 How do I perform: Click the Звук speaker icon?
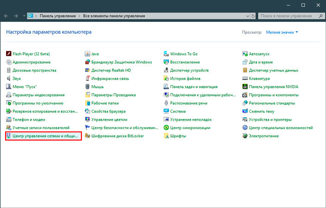click(8, 78)
